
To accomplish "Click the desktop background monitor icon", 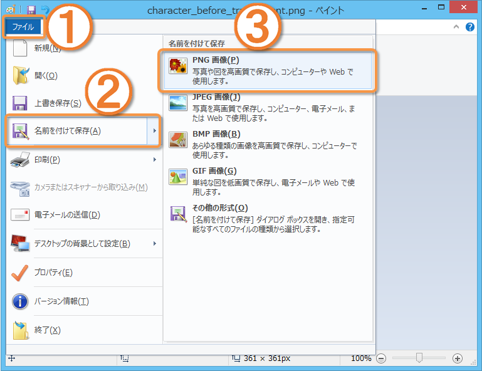I will pos(21,243).
